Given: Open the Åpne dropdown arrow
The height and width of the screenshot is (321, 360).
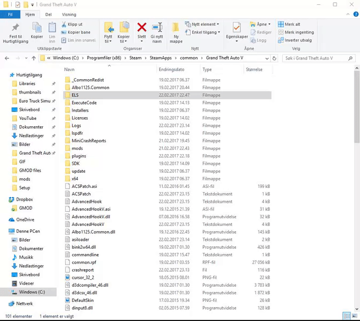Looking at the screenshot, I should click(269, 24).
